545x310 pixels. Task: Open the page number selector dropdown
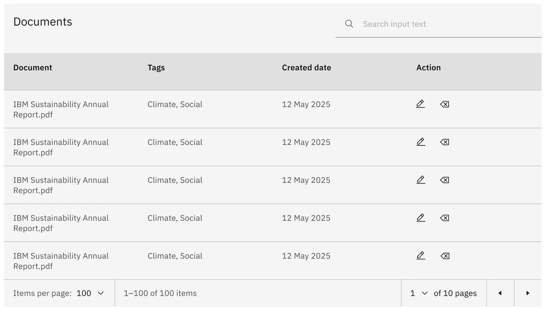pyautogui.click(x=419, y=293)
